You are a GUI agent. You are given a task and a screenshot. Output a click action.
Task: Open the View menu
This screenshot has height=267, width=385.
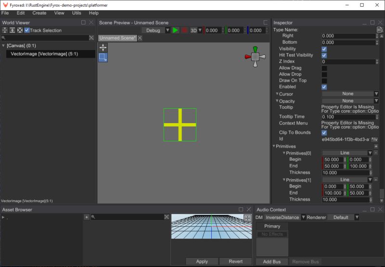click(59, 13)
